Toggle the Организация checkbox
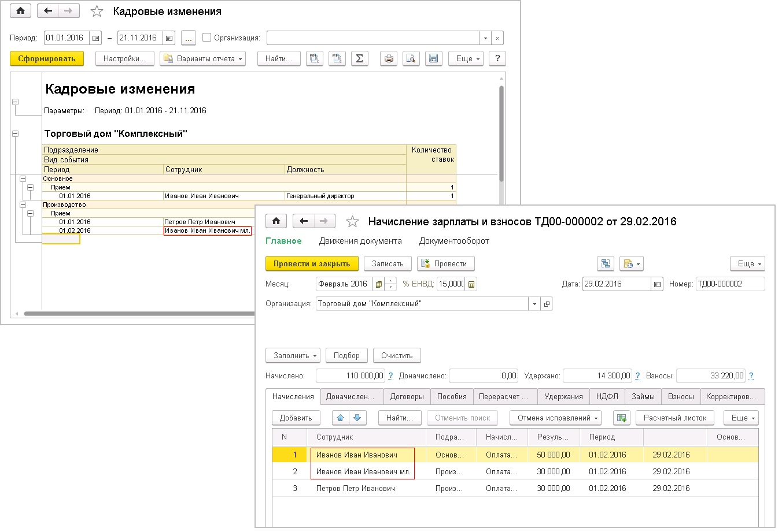 point(206,38)
